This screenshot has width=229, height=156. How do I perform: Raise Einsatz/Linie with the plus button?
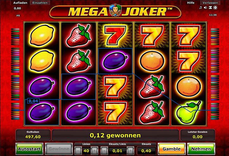pyautogui.click(x=130, y=150)
